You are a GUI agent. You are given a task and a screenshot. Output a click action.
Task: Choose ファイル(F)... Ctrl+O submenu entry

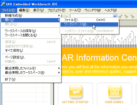(x=89, y=20)
